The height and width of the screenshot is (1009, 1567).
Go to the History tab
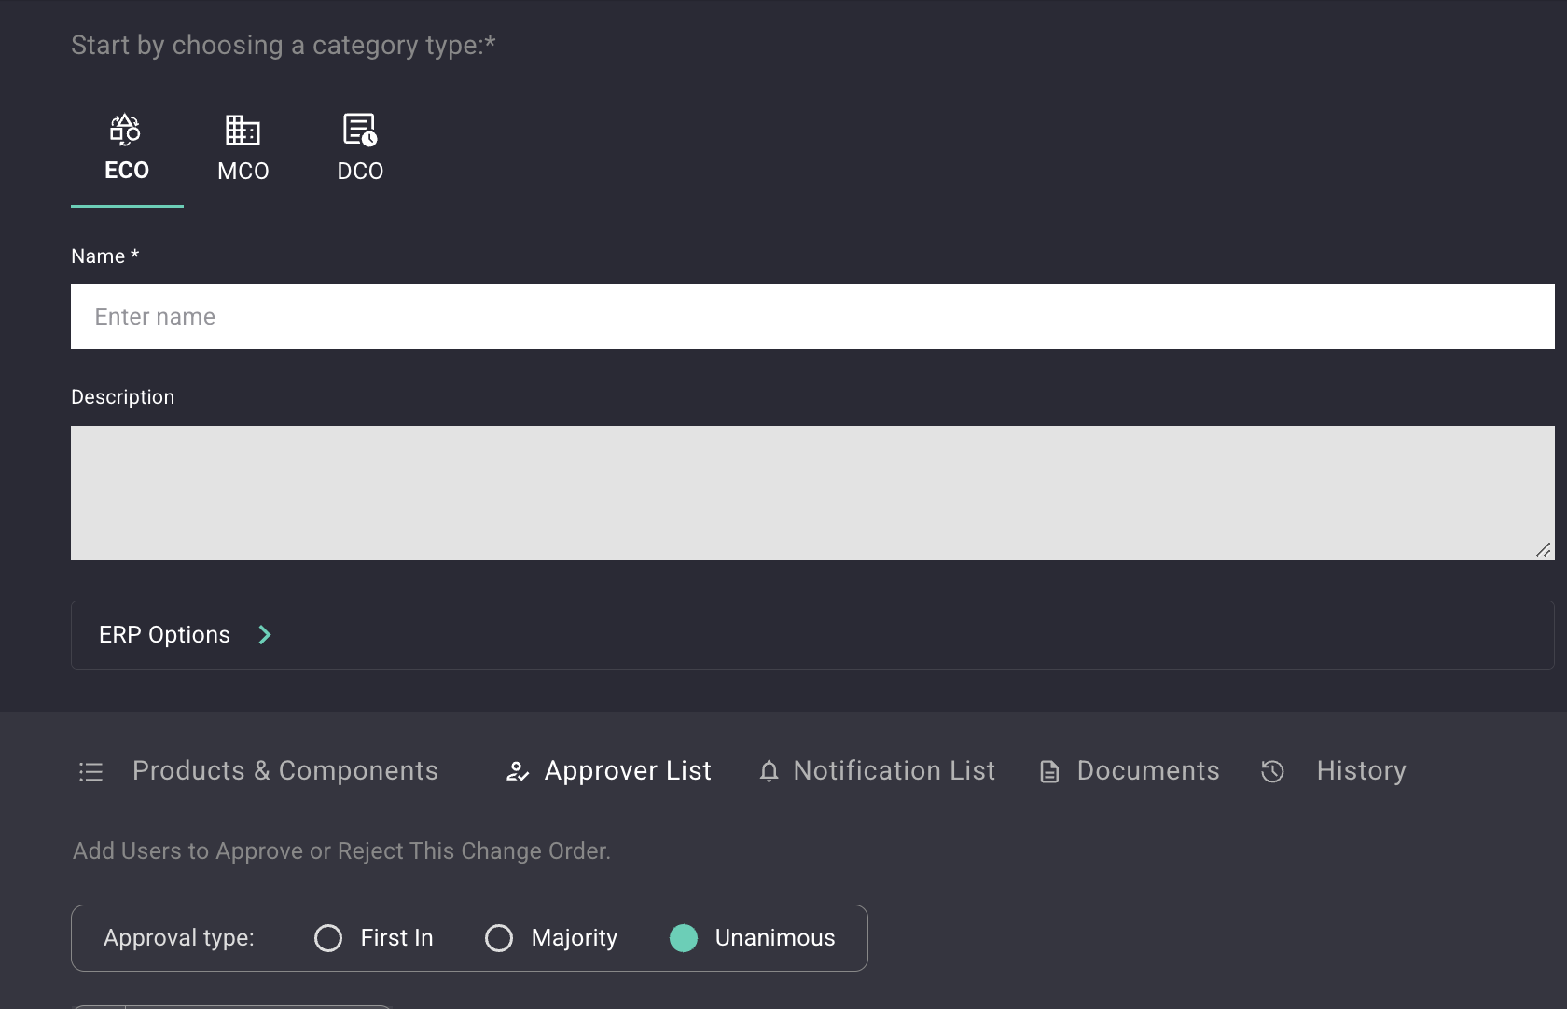[1361, 771]
